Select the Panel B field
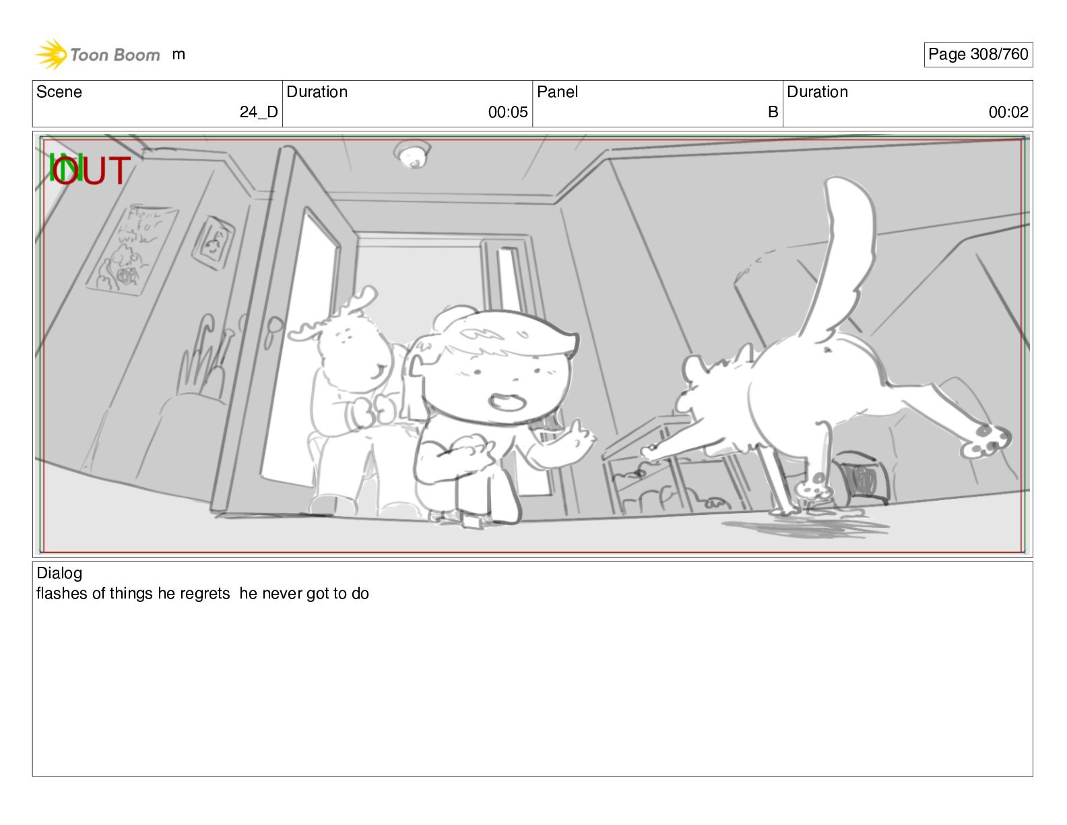Screen dimensions: 1067x825 (x=657, y=104)
